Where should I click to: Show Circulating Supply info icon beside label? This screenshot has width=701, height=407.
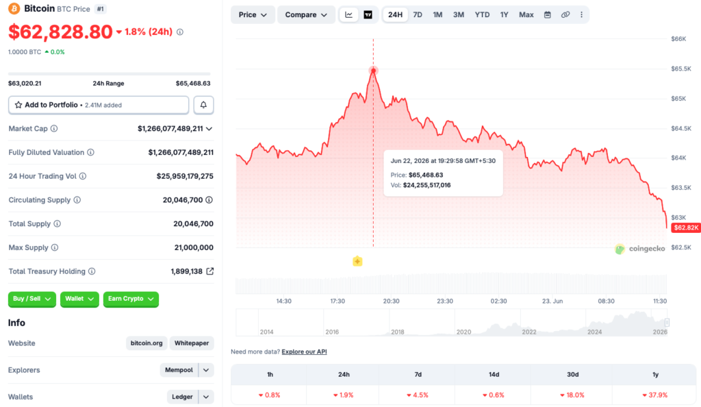[77, 200]
